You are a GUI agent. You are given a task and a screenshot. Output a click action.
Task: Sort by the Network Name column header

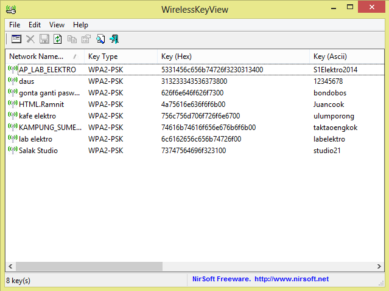click(45, 56)
